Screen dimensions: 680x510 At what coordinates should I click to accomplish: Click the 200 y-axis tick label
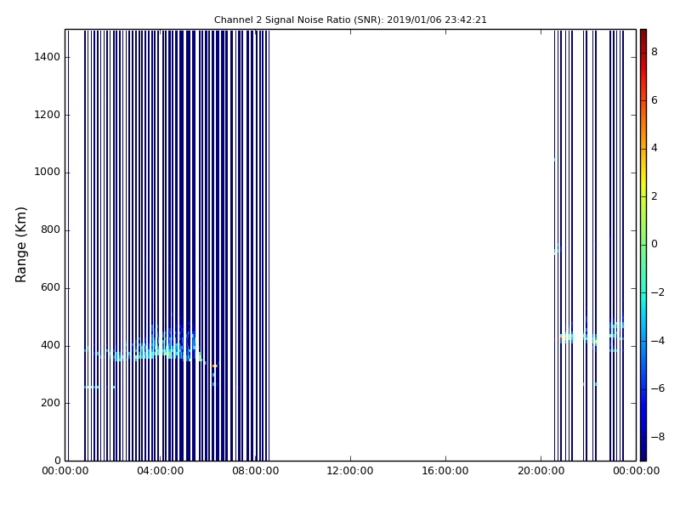click(50, 403)
